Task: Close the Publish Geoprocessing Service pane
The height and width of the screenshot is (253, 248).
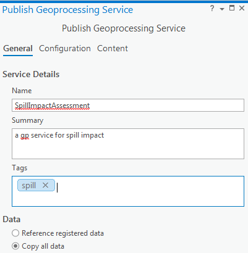Action: pos(242,8)
